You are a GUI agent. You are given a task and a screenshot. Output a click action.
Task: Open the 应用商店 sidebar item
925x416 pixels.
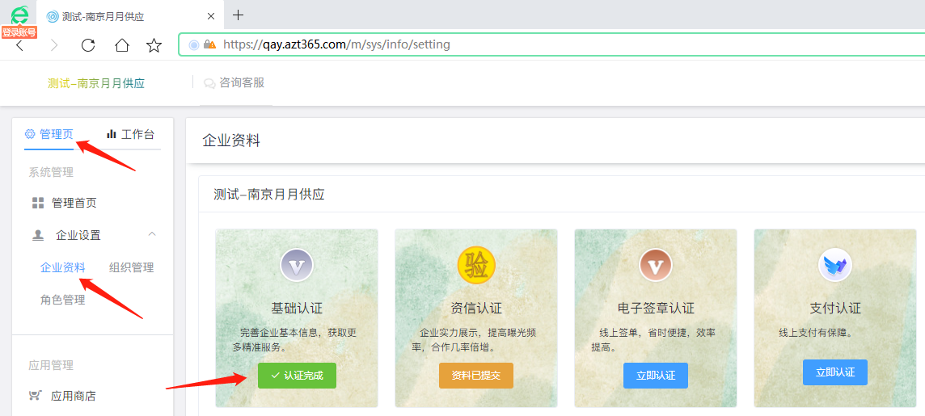[x=73, y=396]
